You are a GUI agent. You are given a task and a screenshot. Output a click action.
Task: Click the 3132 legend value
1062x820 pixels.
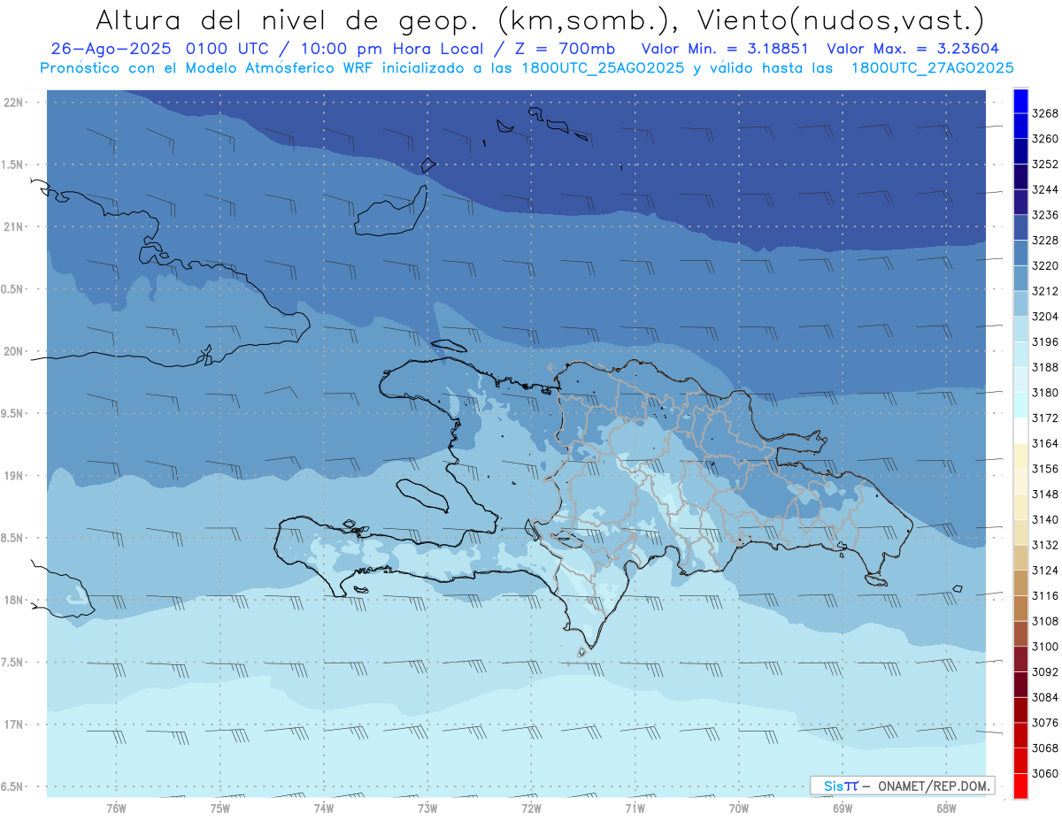pyautogui.click(x=1045, y=545)
